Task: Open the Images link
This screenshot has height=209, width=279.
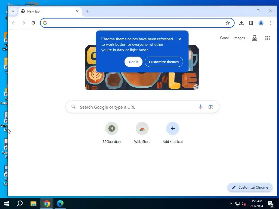Action: pos(239,38)
